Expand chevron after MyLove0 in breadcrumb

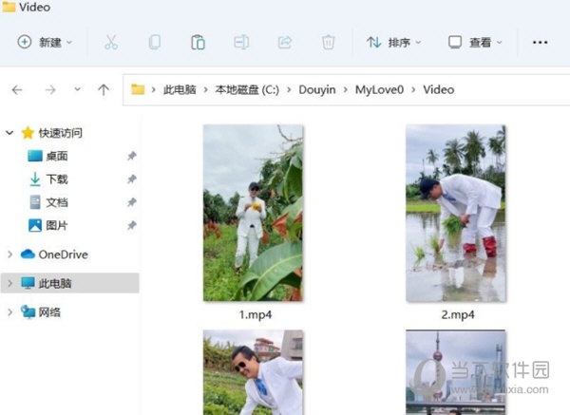[413, 90]
